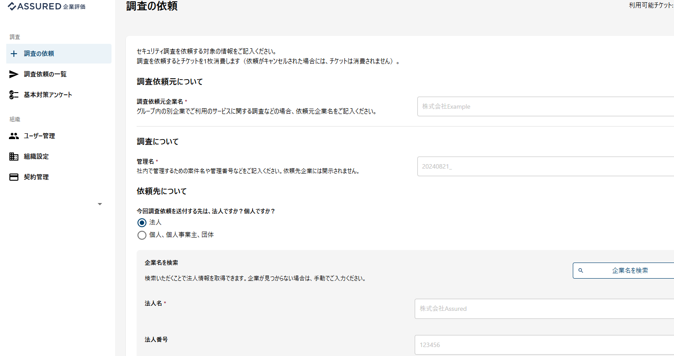This screenshot has width=674, height=356.
Task: Click into the 法人番号 text field
Action: [544, 345]
